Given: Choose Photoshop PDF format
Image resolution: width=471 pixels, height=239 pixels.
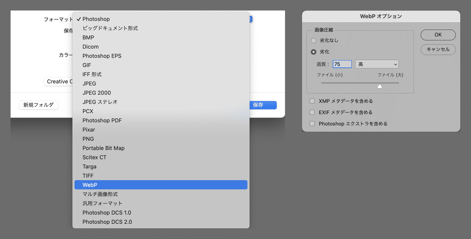Looking at the screenshot, I should click(x=161, y=120).
